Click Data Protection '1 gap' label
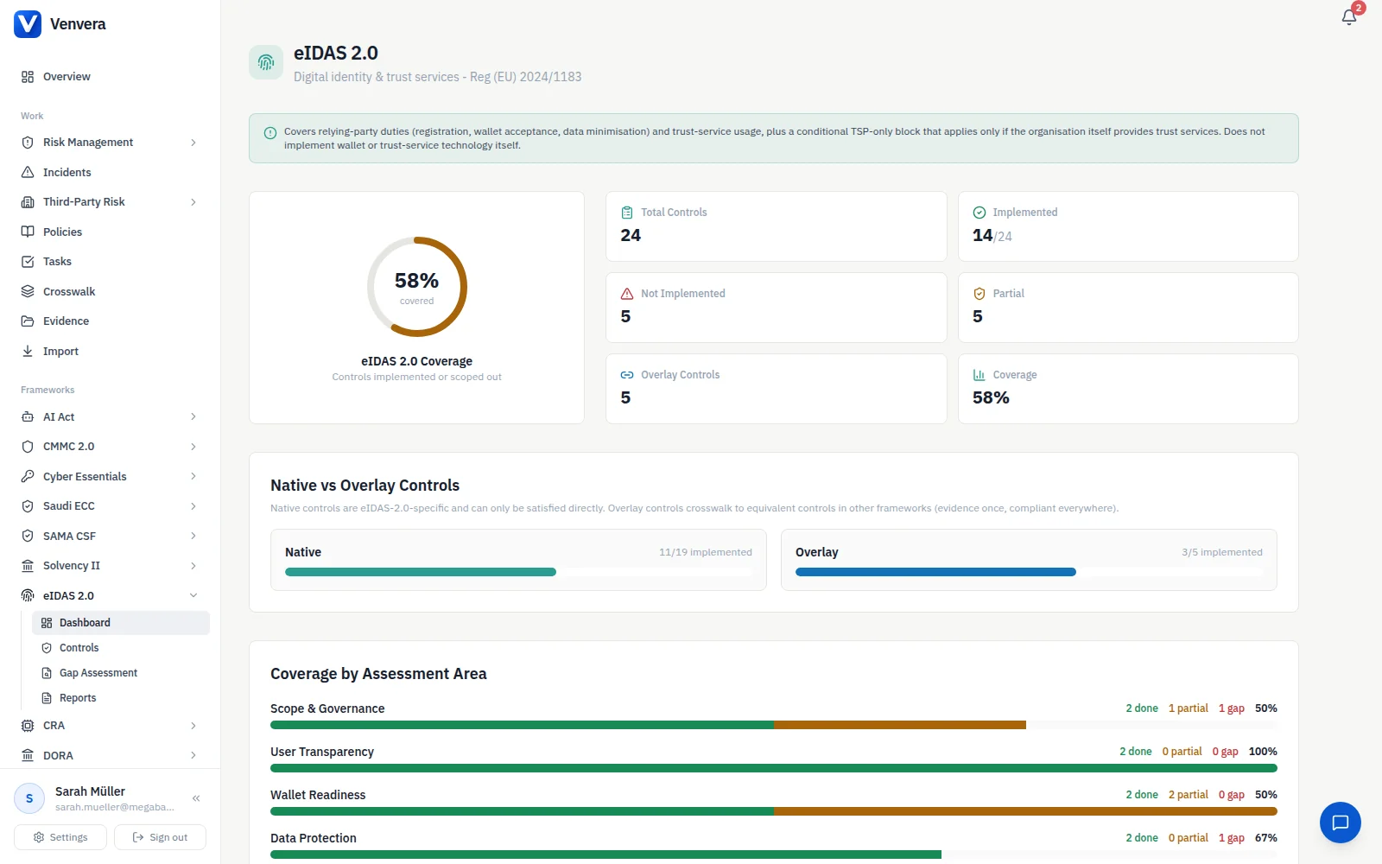Image resolution: width=1382 pixels, height=864 pixels. pos(1232,838)
